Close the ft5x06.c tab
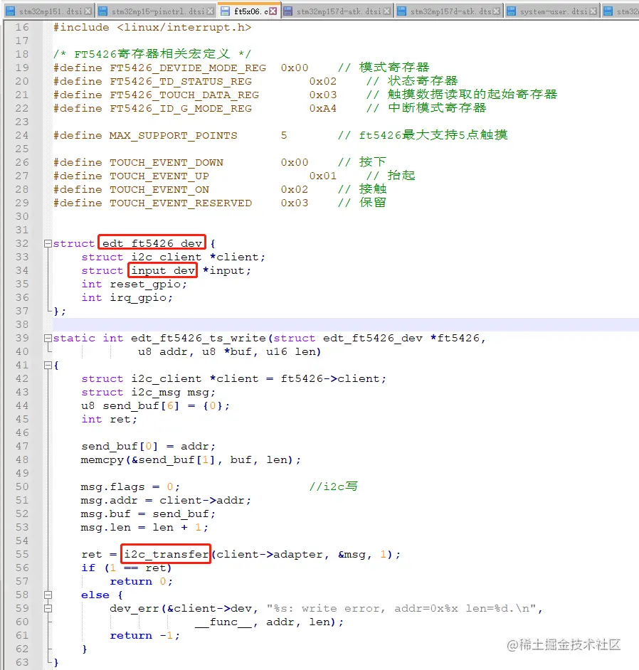 (x=273, y=11)
